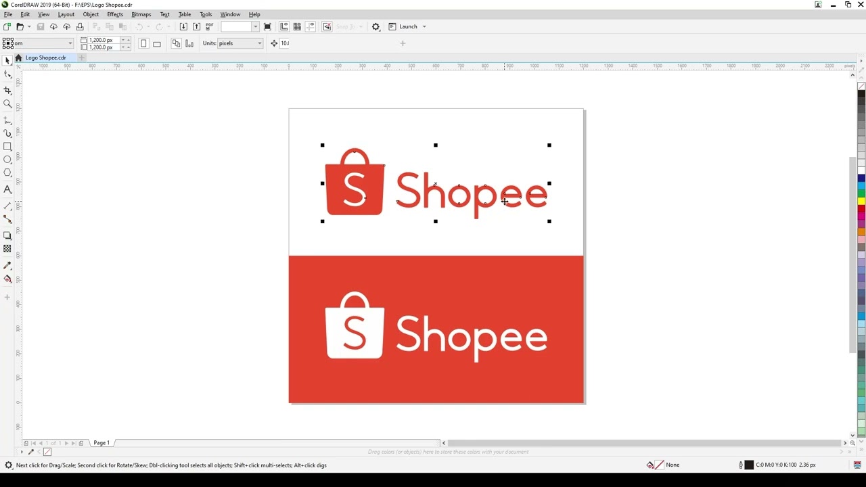Select the Freehand tool

(7, 120)
